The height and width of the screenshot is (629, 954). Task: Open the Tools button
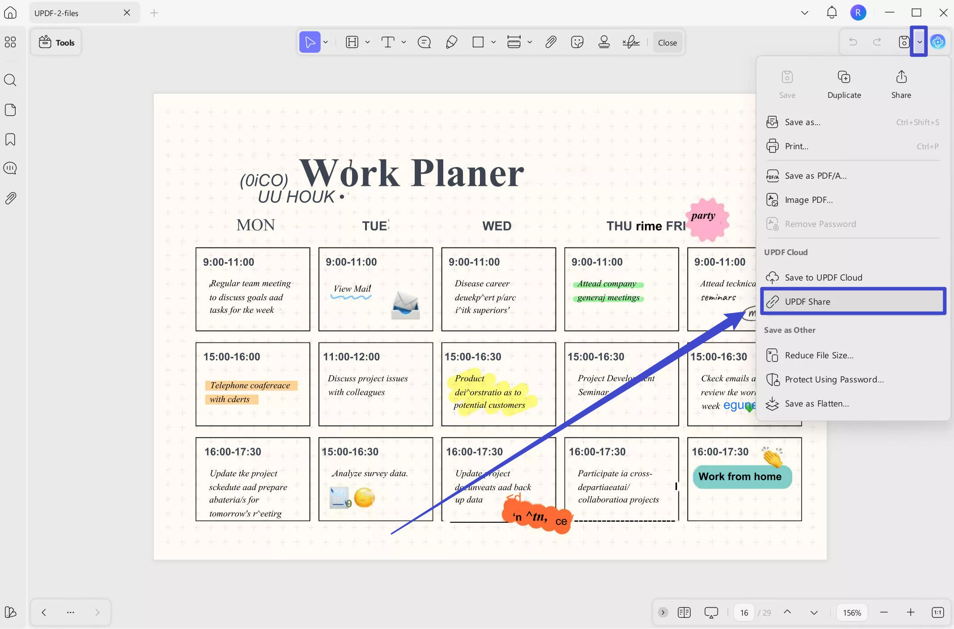(56, 42)
